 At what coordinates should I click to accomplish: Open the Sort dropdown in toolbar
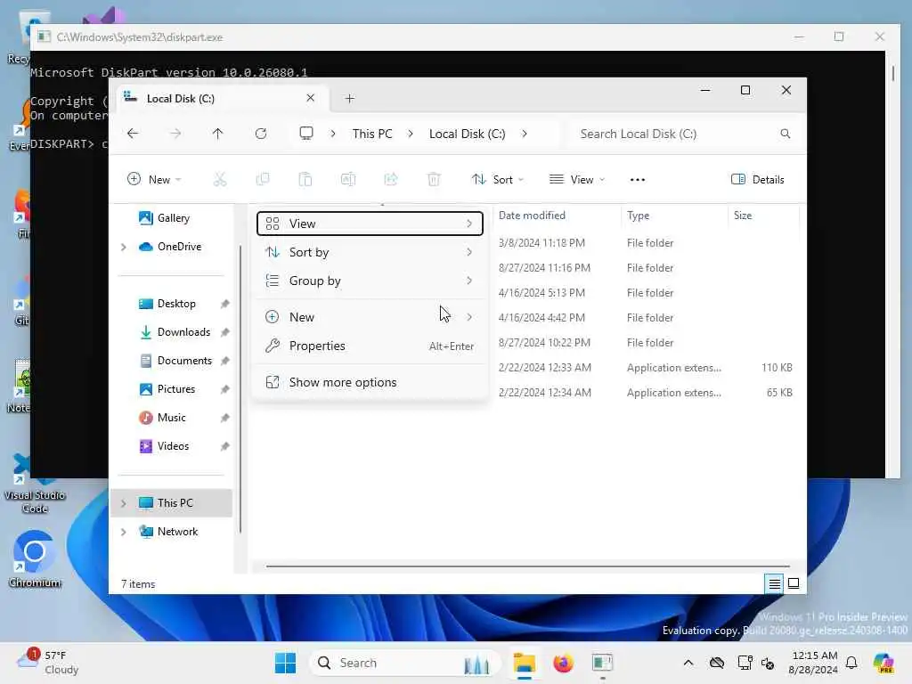click(x=498, y=180)
